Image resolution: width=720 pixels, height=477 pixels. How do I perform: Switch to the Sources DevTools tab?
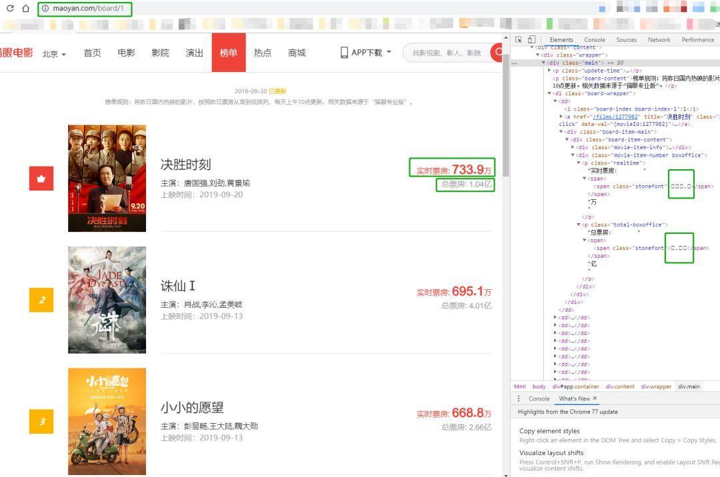coord(626,40)
